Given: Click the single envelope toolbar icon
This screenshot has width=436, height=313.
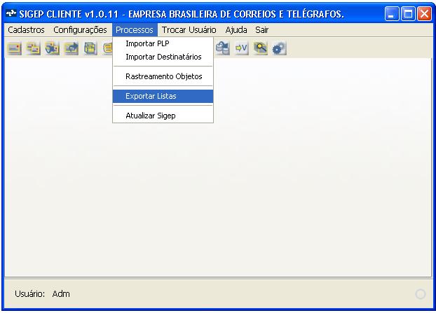Looking at the screenshot, I should point(14,48).
